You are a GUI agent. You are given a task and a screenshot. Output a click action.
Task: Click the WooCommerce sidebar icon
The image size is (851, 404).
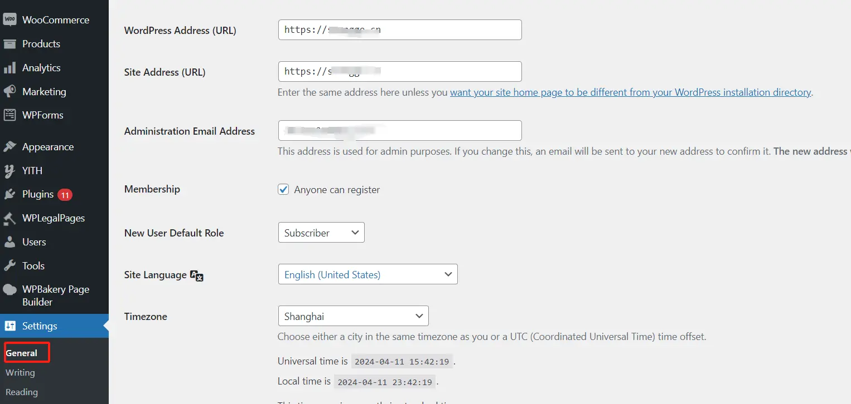(x=9, y=19)
